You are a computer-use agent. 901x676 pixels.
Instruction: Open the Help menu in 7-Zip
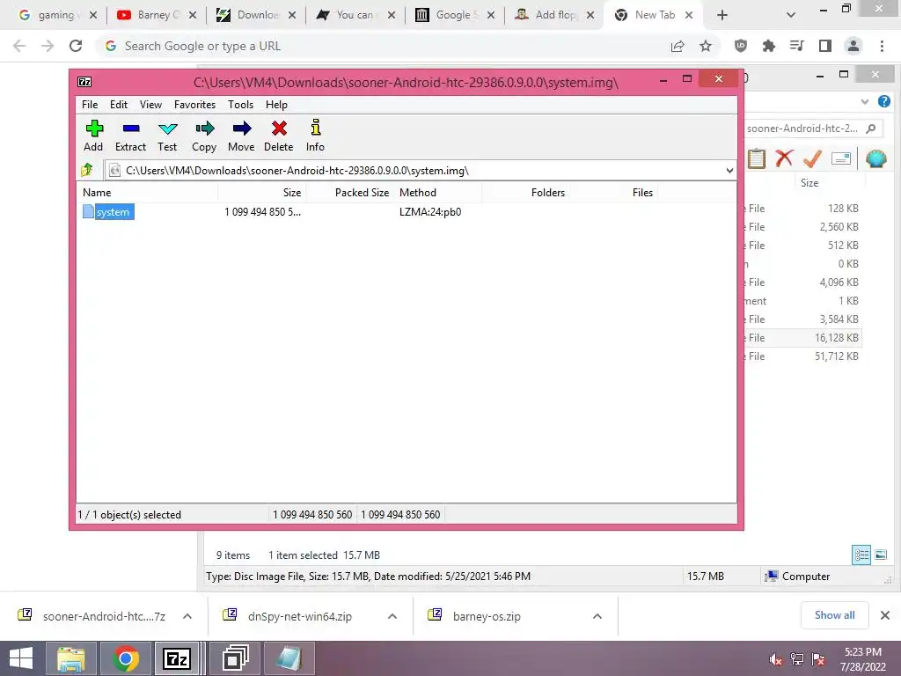pos(276,105)
